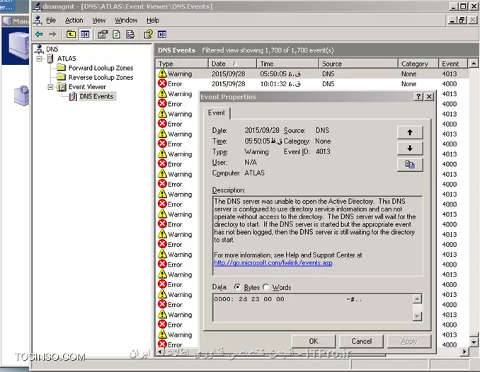Restore the inner MMC child window

click(462, 21)
